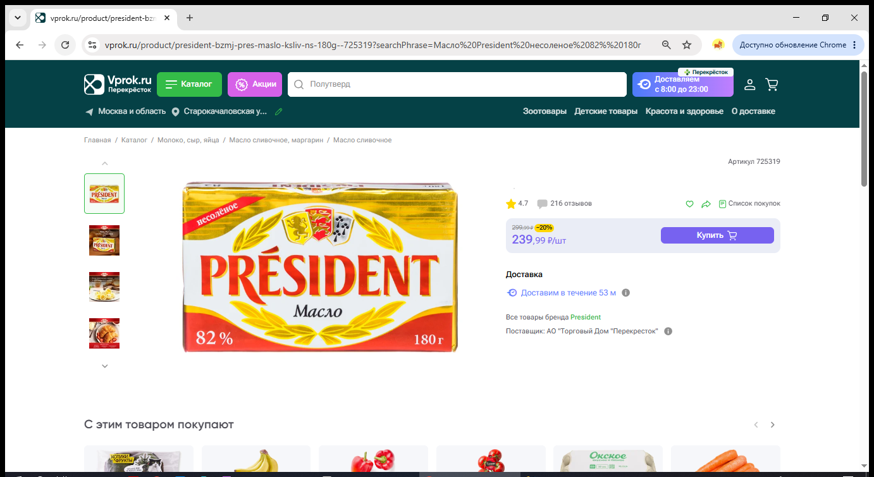
Task: Go to Главная in the breadcrumbs
Action: pos(97,140)
